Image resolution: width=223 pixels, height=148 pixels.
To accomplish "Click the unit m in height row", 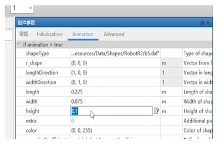I will tap(164, 111).
